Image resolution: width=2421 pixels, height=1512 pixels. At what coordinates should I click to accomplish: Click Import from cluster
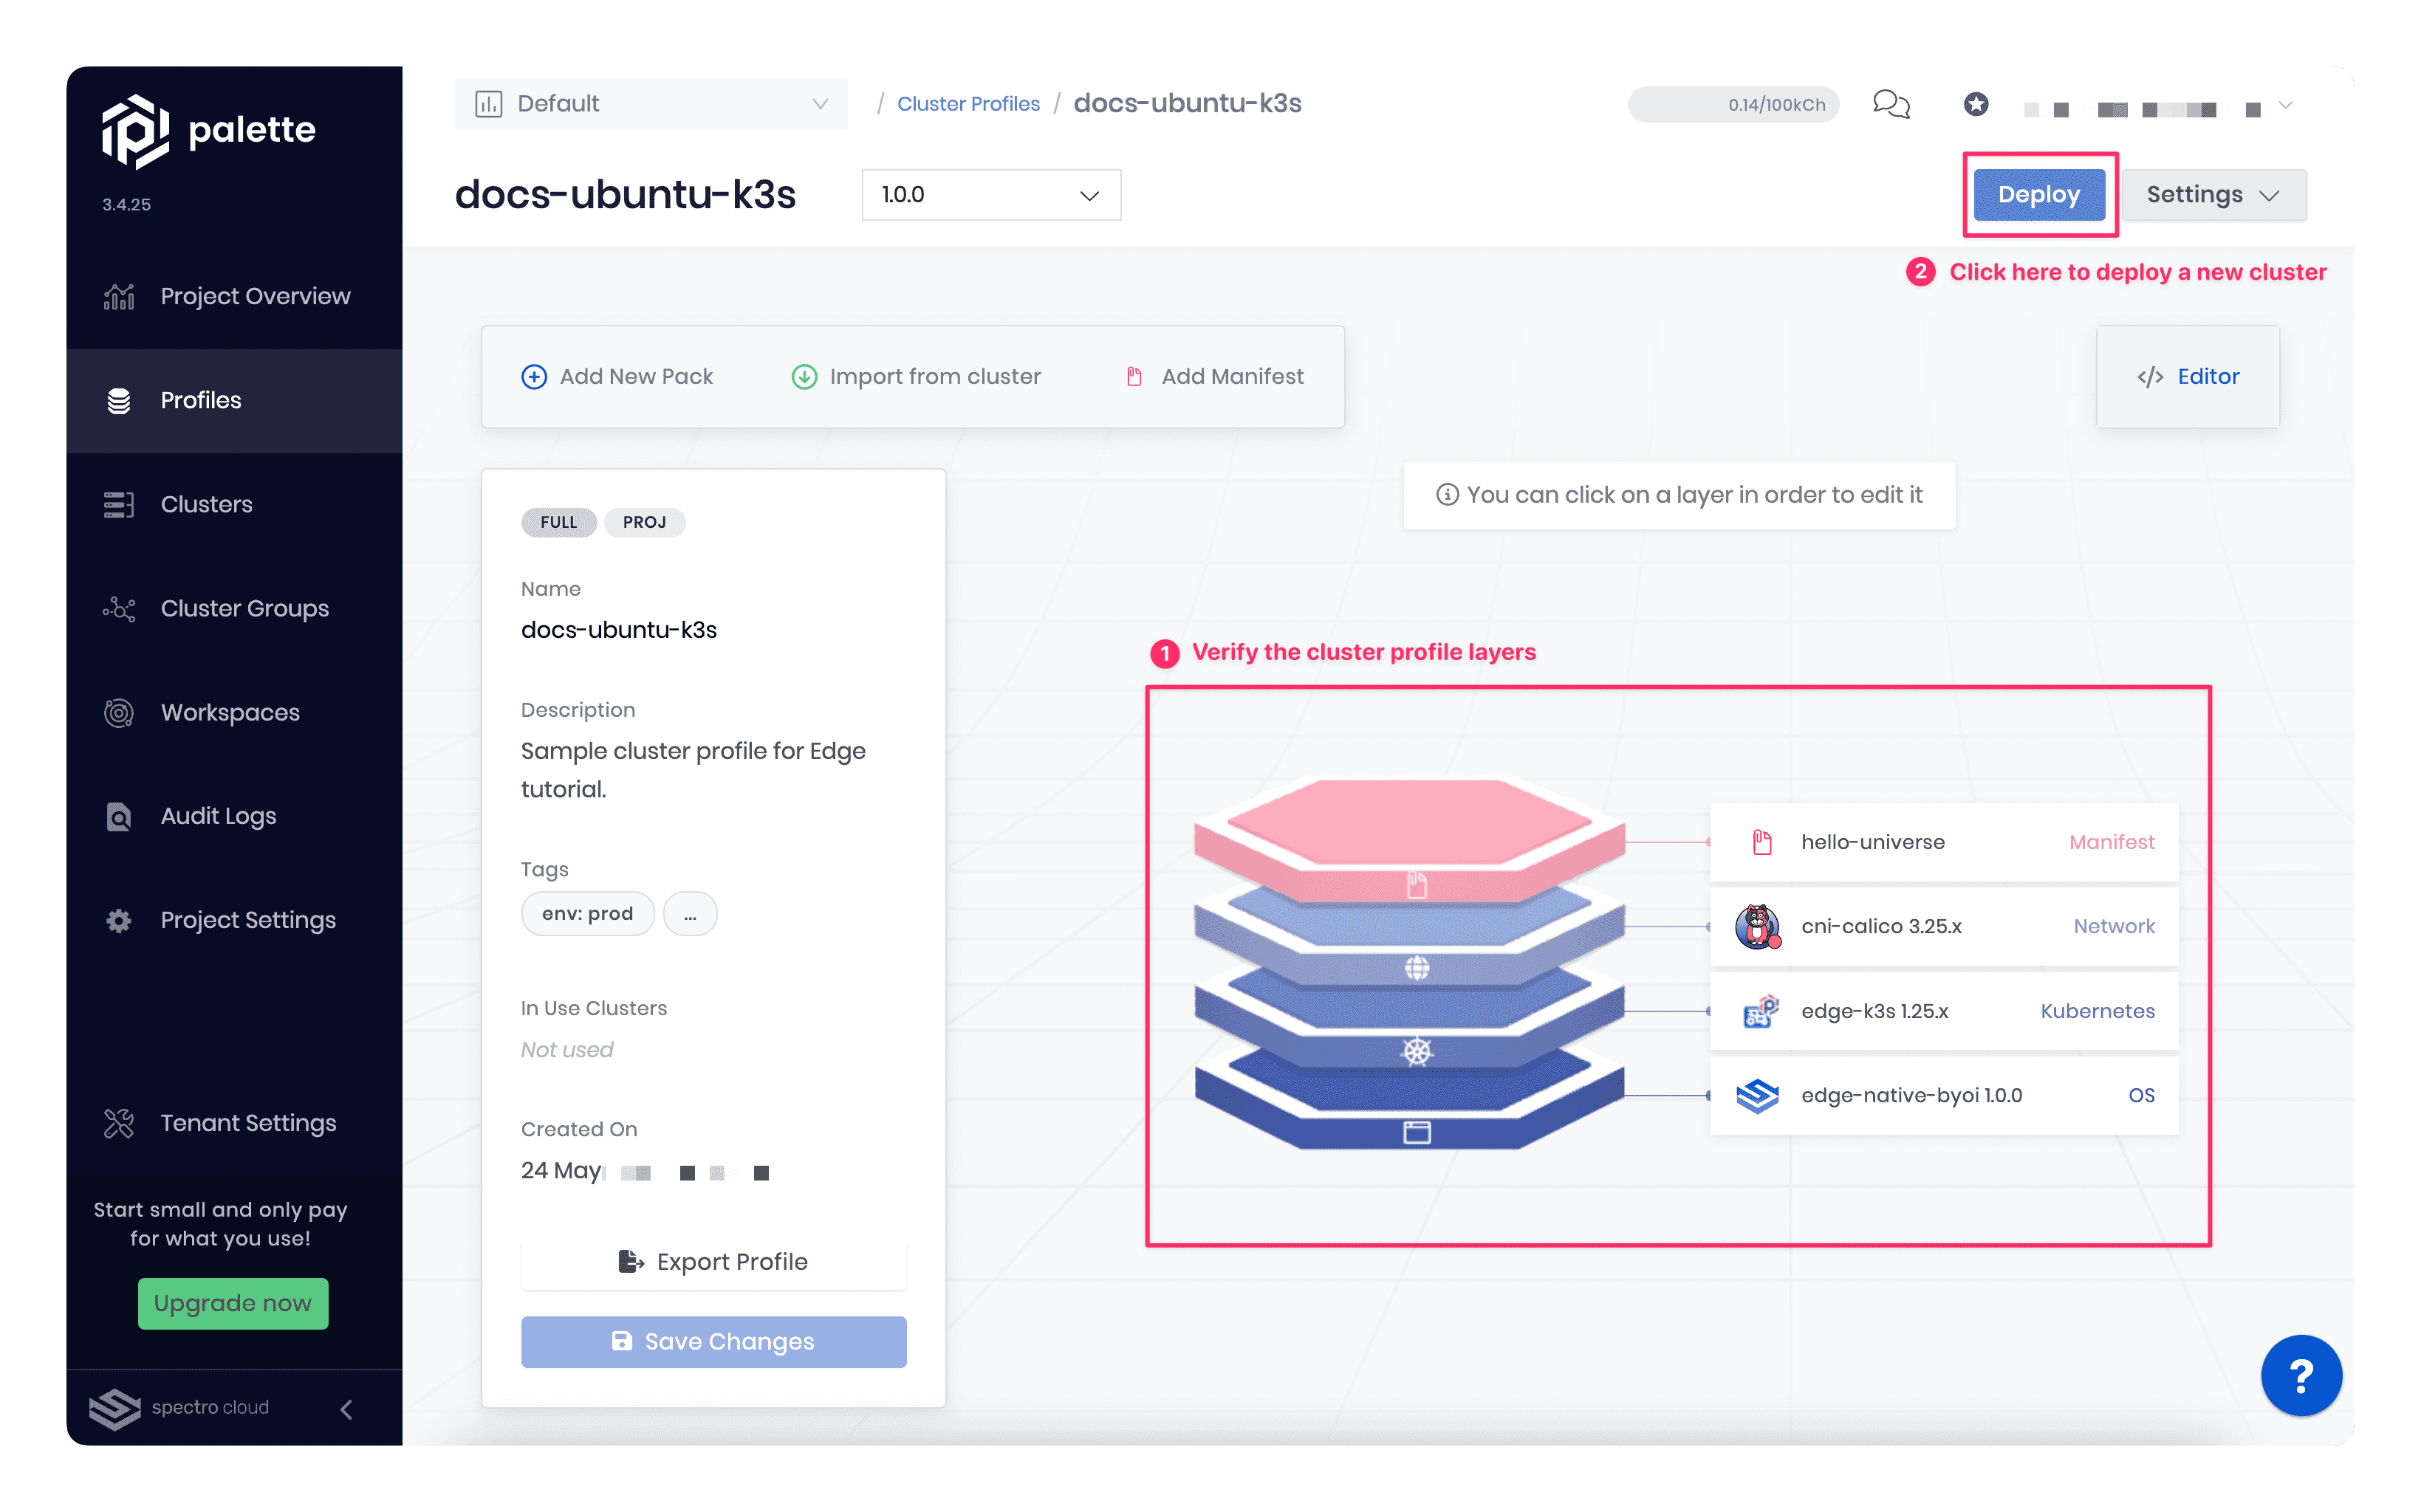(917, 376)
